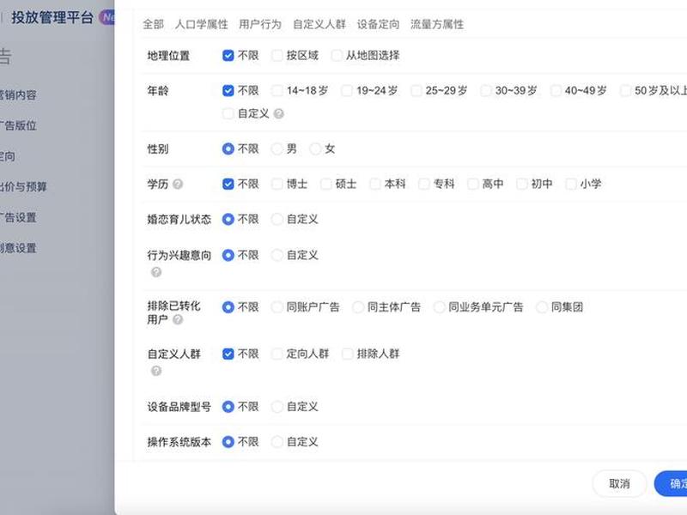Check 本科 education option

[x=375, y=184]
